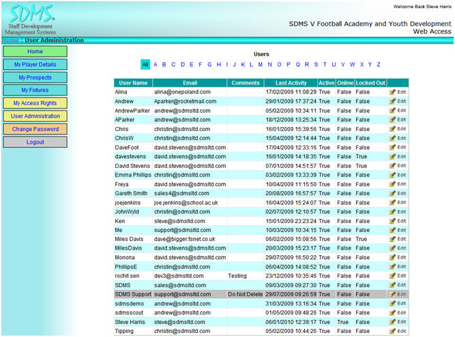Go to My Prospects
The width and height of the screenshot is (455, 337).
[35, 78]
